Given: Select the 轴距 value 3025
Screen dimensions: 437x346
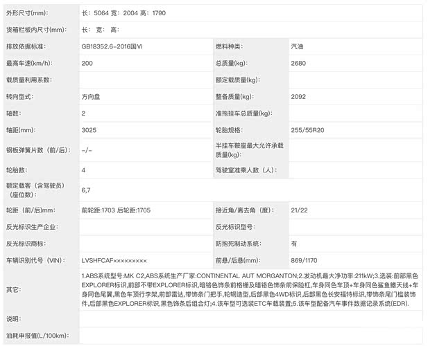Looking at the screenshot, I should click(89, 129).
